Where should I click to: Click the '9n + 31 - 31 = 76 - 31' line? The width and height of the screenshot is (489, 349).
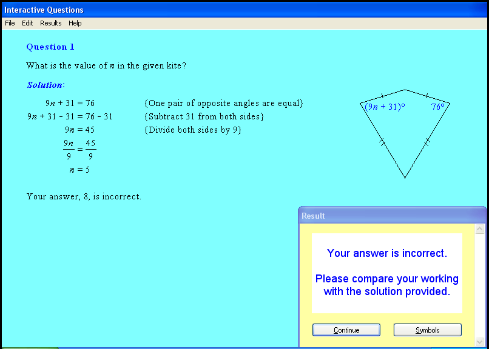[70, 116]
